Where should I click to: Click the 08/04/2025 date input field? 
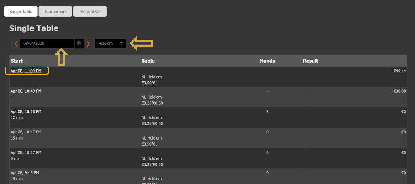(47, 44)
